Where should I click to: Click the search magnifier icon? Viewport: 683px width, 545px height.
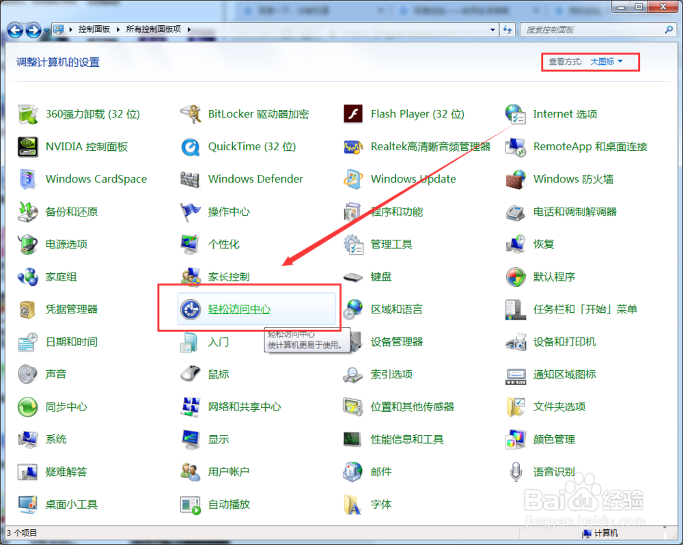coord(669,29)
